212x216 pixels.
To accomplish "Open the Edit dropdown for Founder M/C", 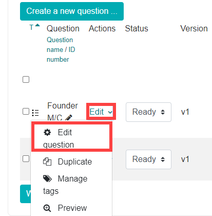I will [x=101, y=112].
